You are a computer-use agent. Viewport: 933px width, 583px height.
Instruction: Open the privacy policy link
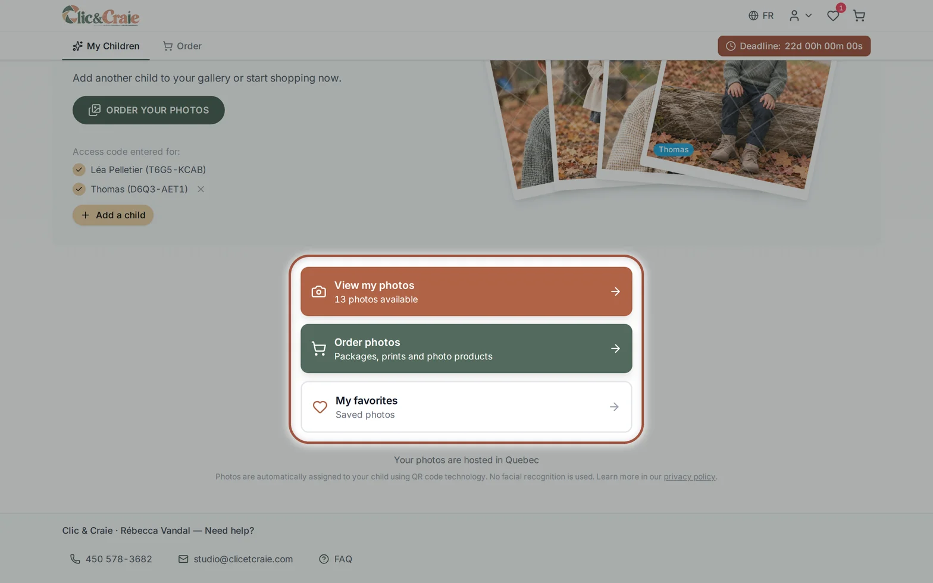point(689,477)
